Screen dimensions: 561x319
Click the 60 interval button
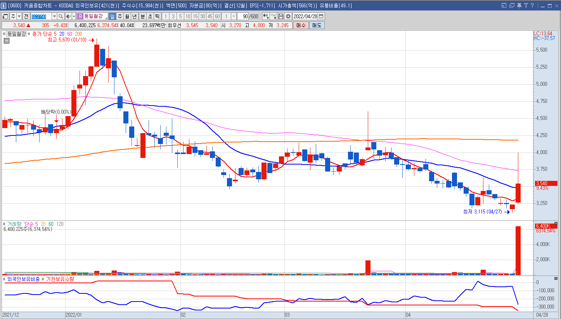217,16
